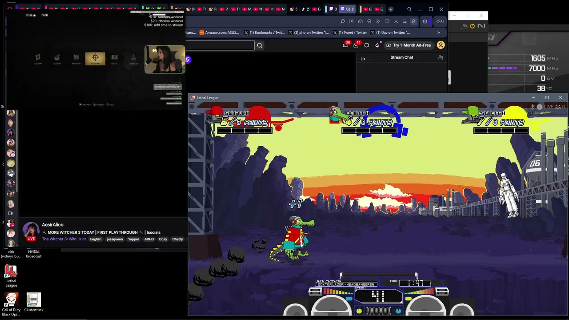Image resolution: width=569 pixels, height=320 pixels.
Task: Open Twitch icon with the 11 badge
Action: point(356,45)
